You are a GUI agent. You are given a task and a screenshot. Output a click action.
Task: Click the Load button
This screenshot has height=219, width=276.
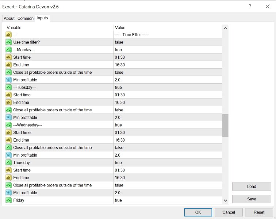(x=252, y=187)
